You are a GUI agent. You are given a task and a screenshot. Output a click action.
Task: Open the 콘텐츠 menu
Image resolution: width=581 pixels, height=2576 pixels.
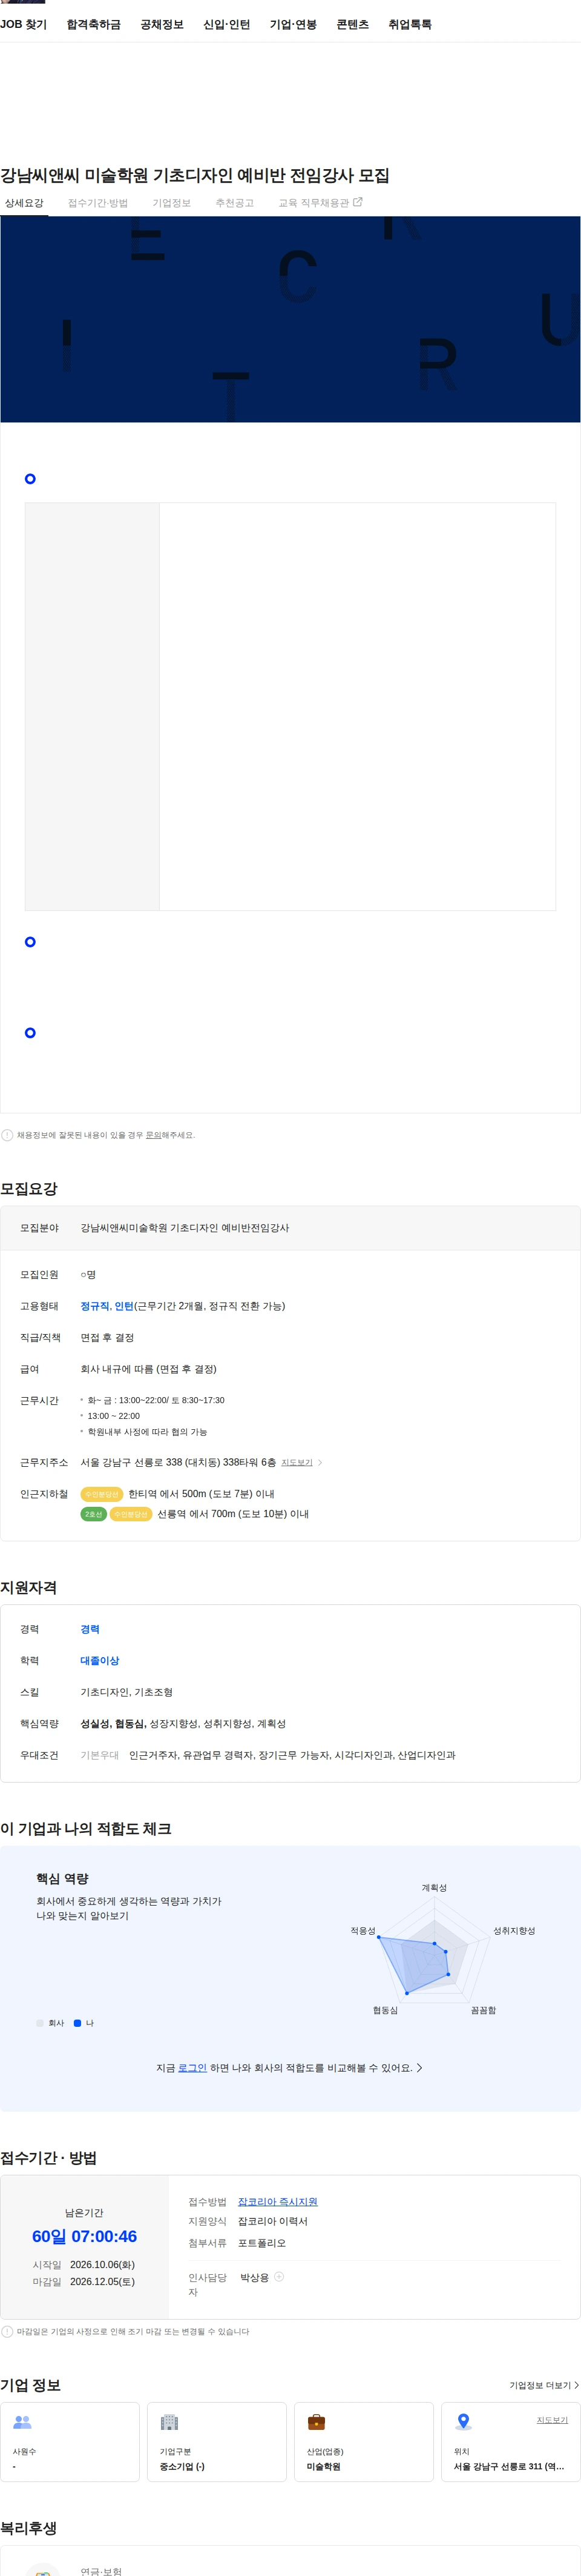pyautogui.click(x=352, y=24)
